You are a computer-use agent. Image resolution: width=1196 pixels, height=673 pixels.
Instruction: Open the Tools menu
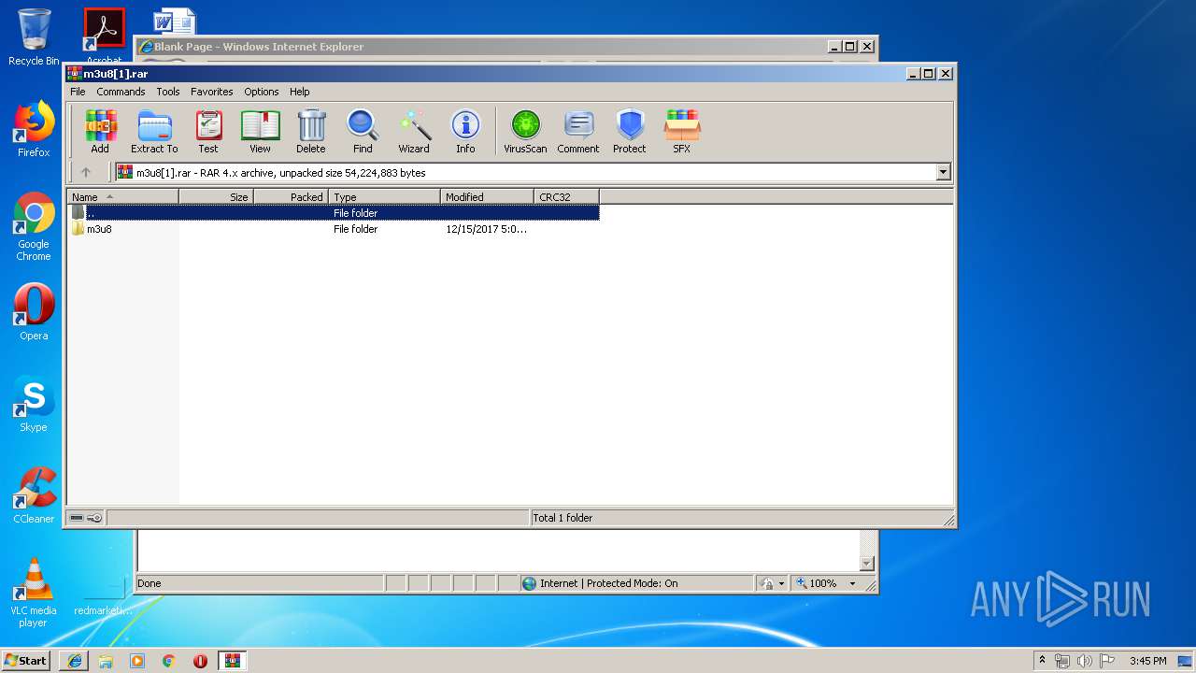(x=168, y=92)
